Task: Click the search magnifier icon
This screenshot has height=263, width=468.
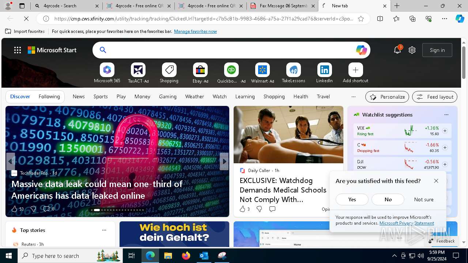Action: (x=103, y=50)
